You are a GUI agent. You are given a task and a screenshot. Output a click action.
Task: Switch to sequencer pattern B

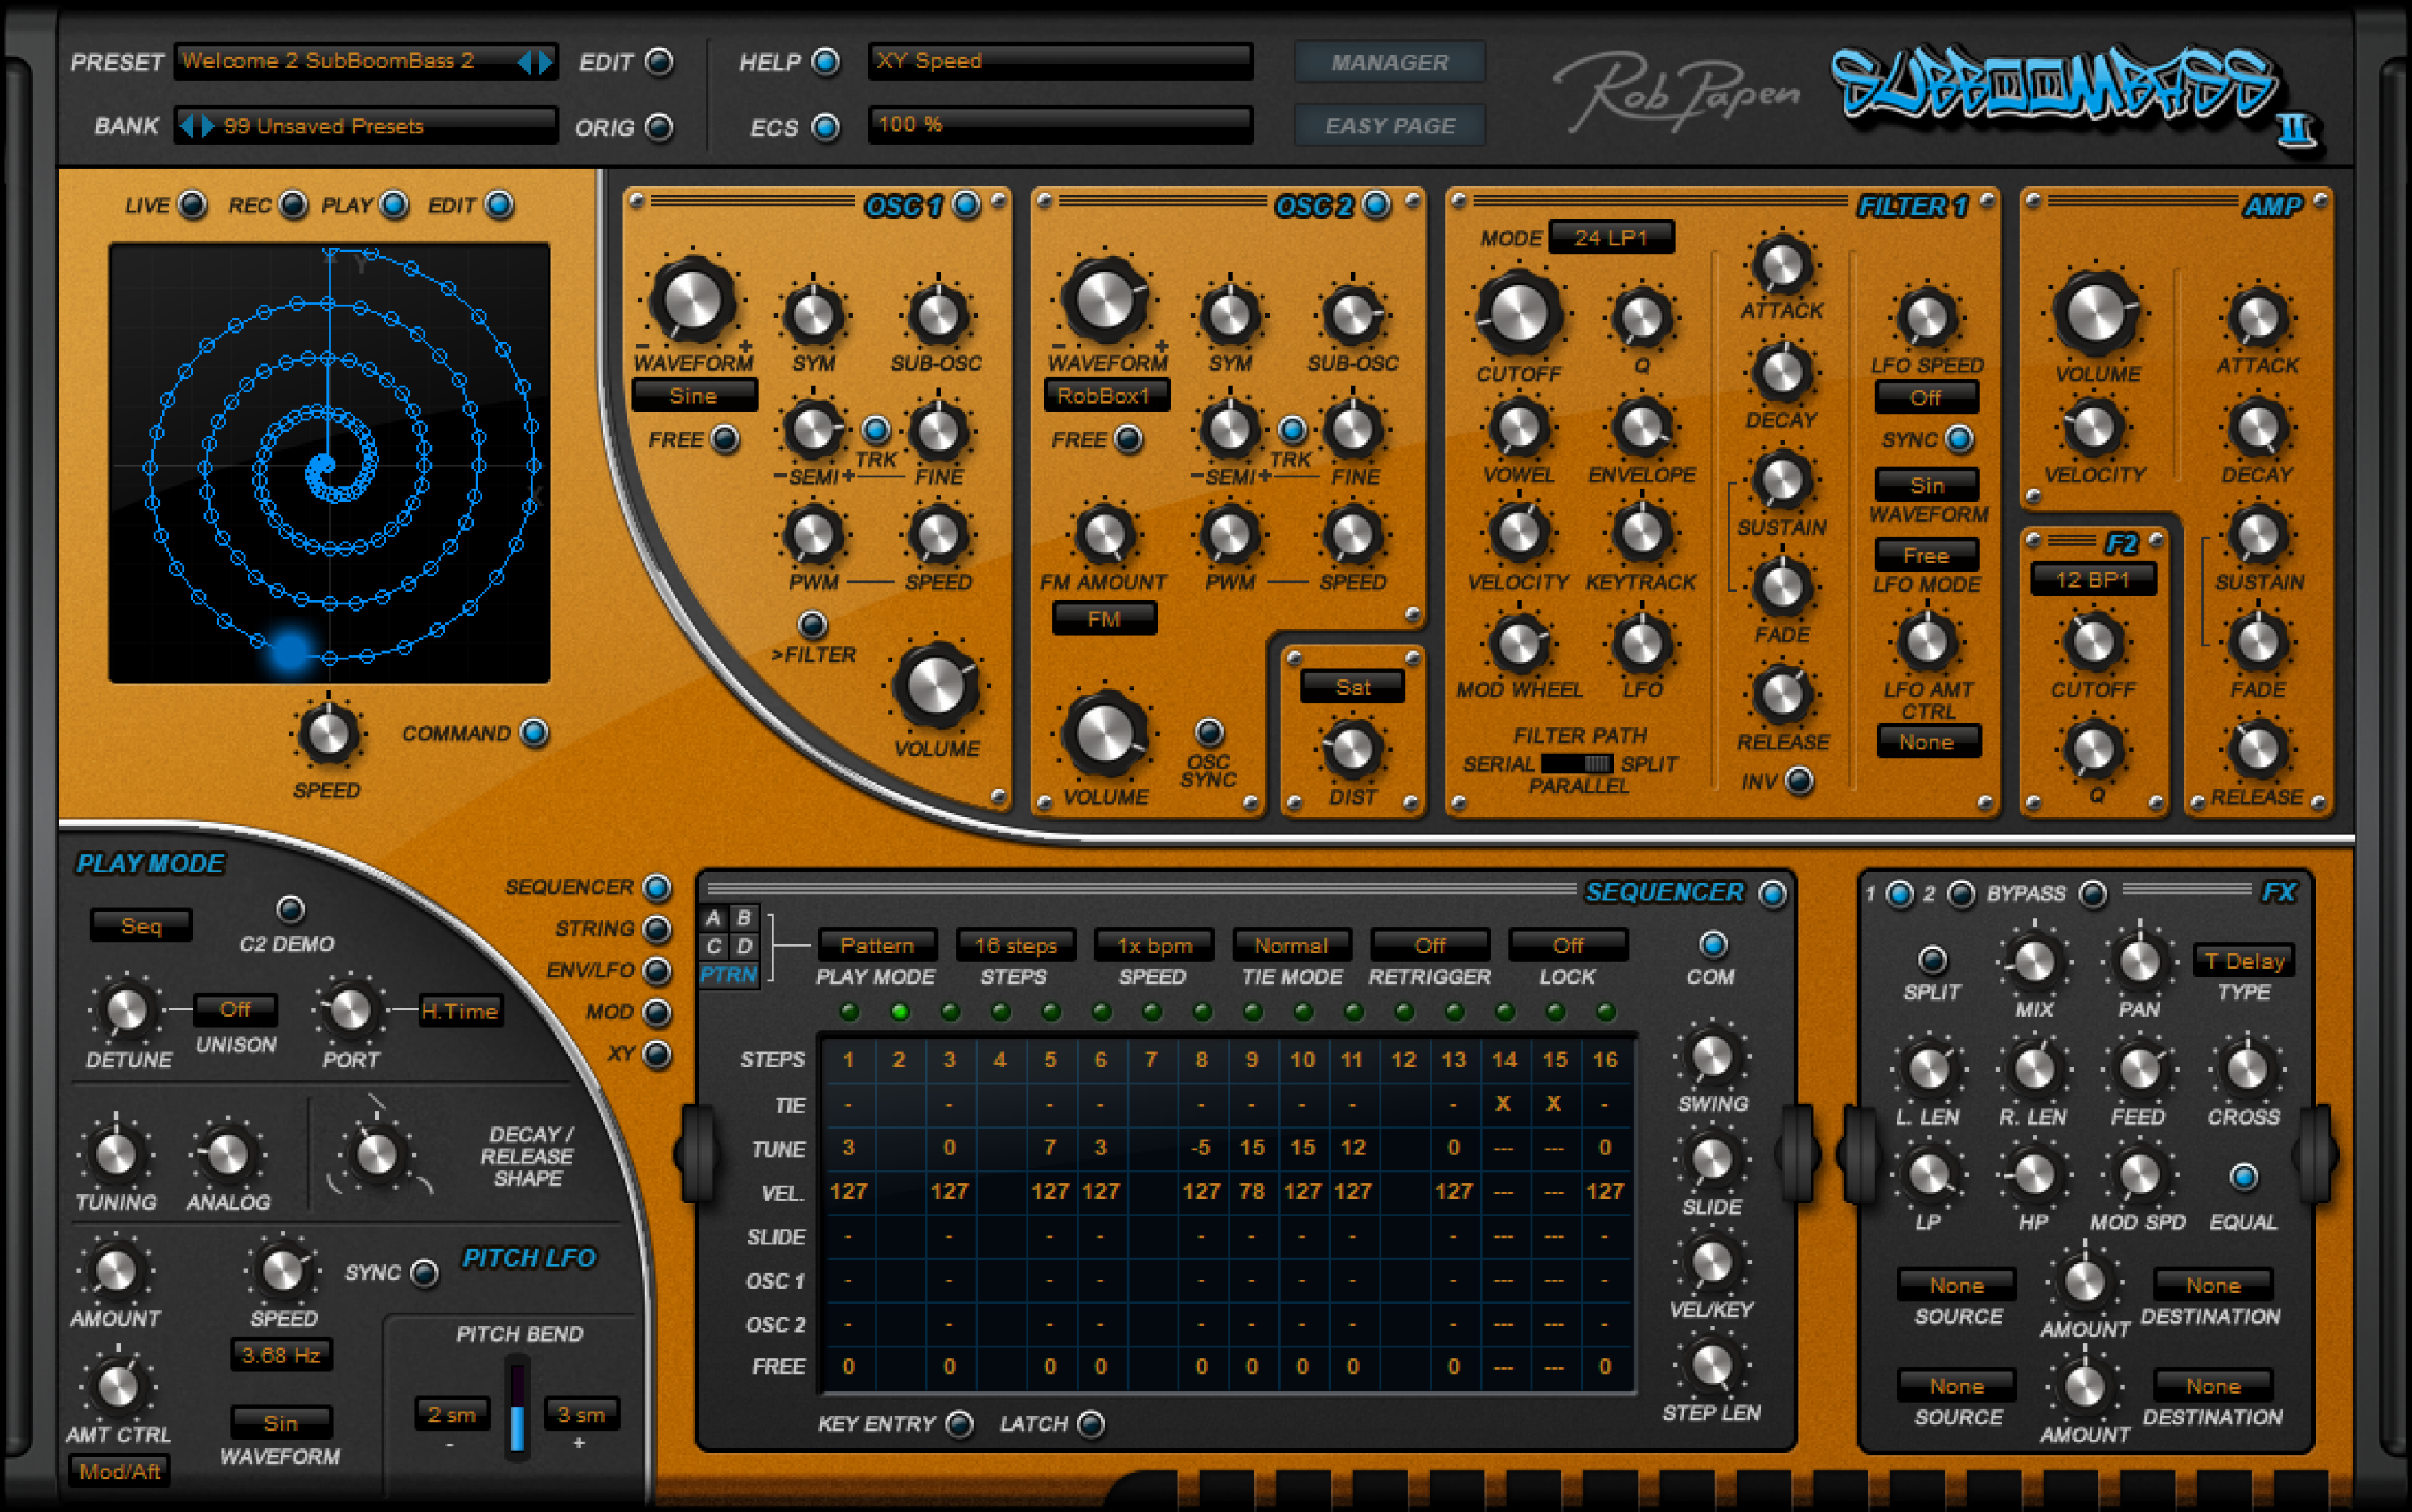[x=744, y=917]
